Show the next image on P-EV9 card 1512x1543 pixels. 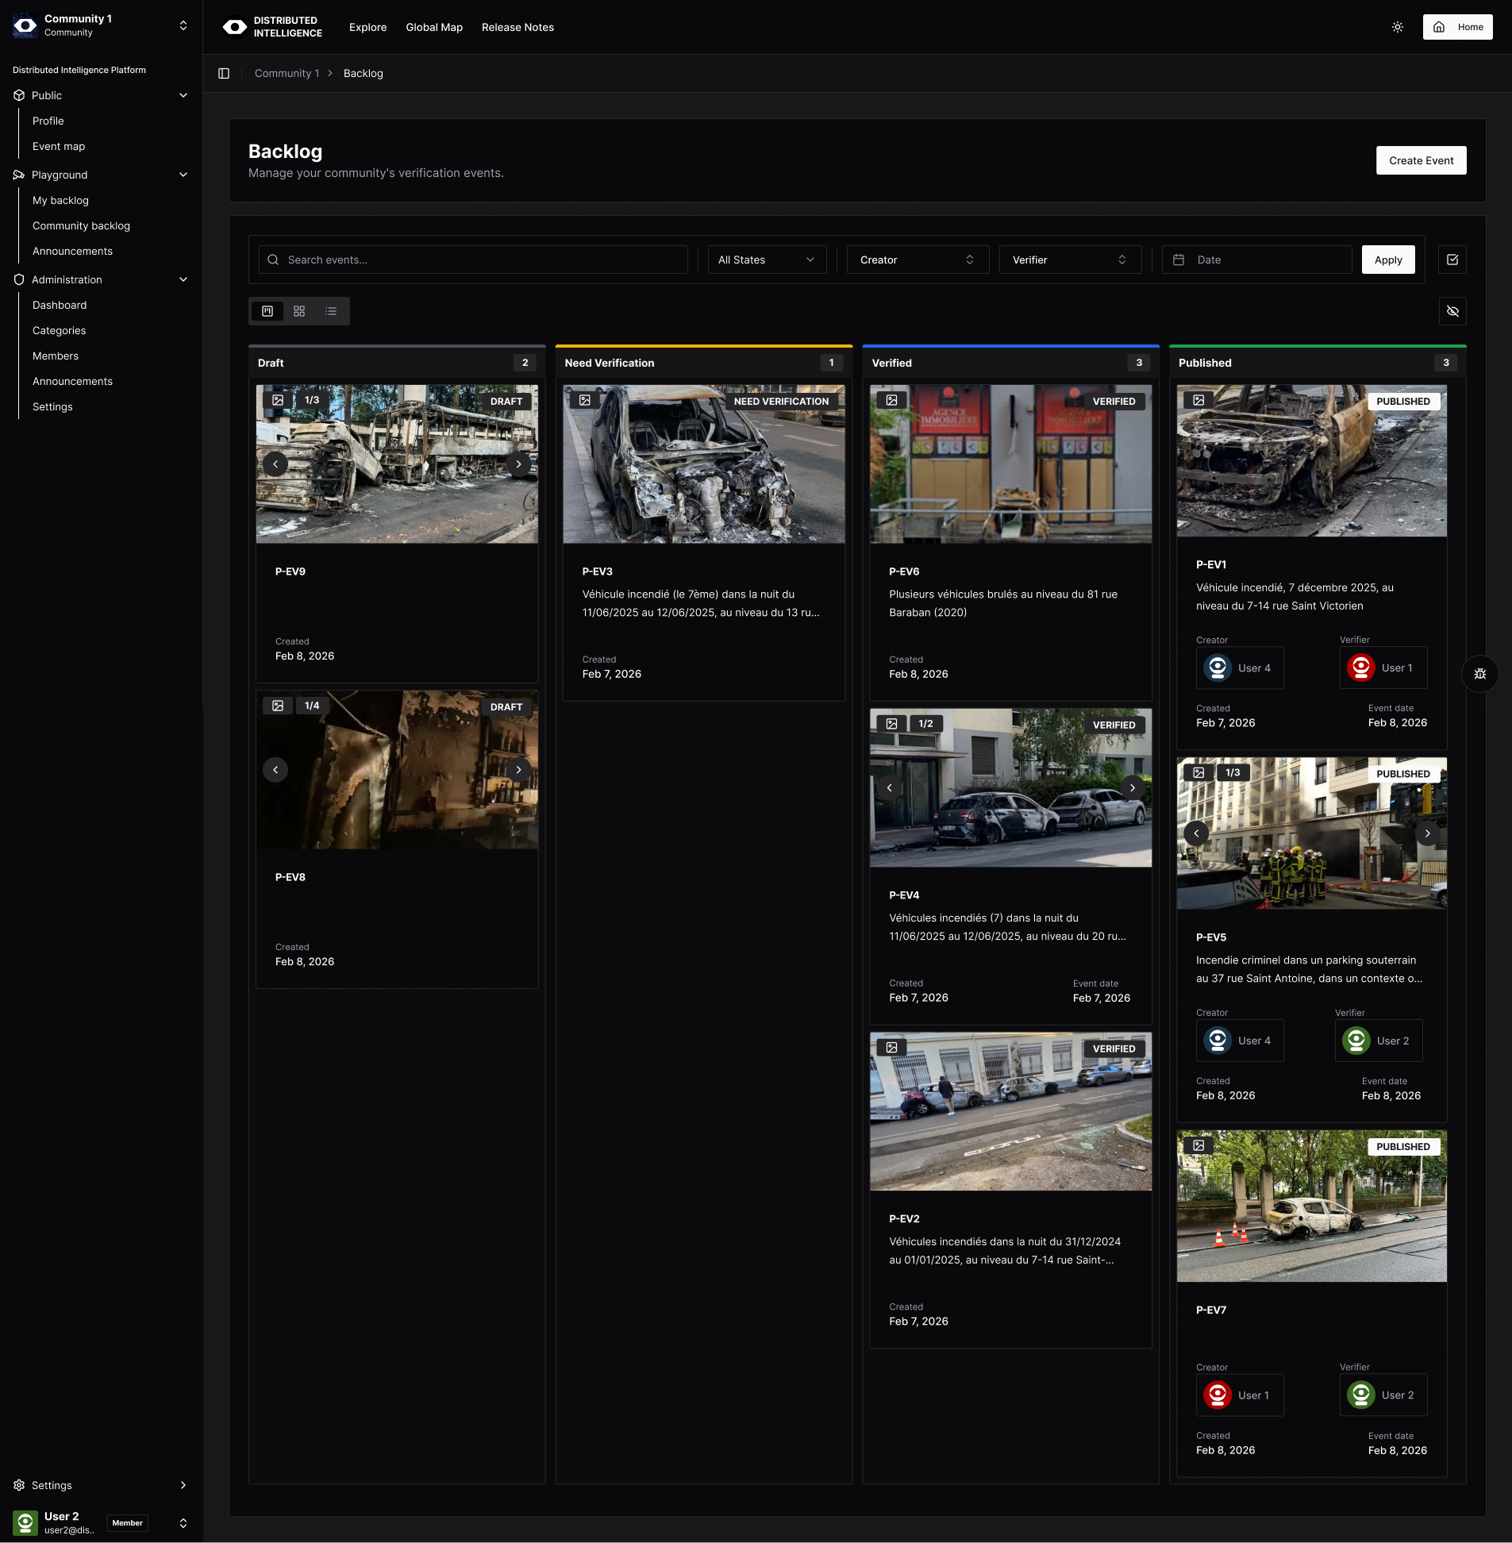coord(518,464)
